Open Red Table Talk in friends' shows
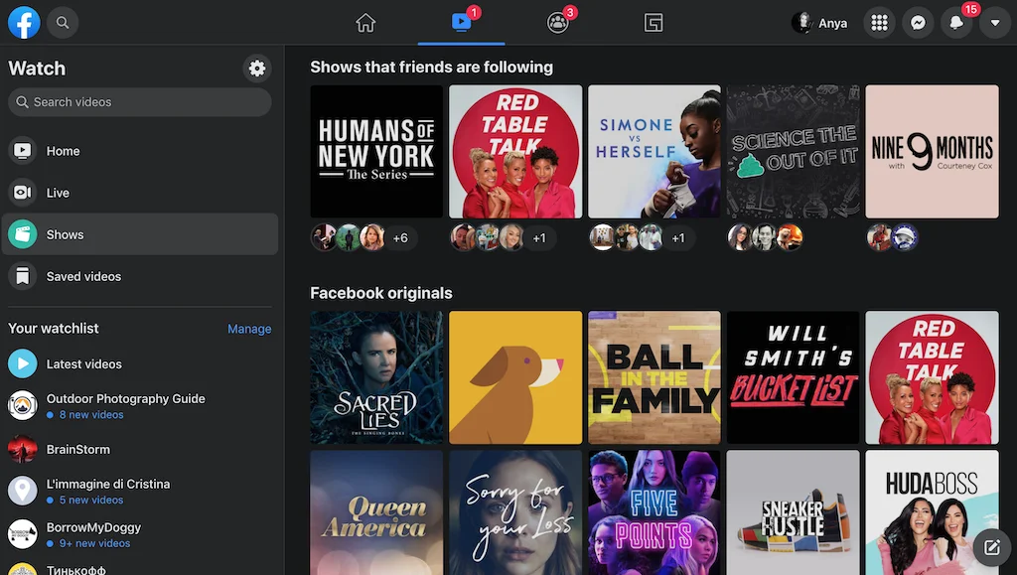Screen dimensions: 1017x575 pyautogui.click(x=515, y=152)
